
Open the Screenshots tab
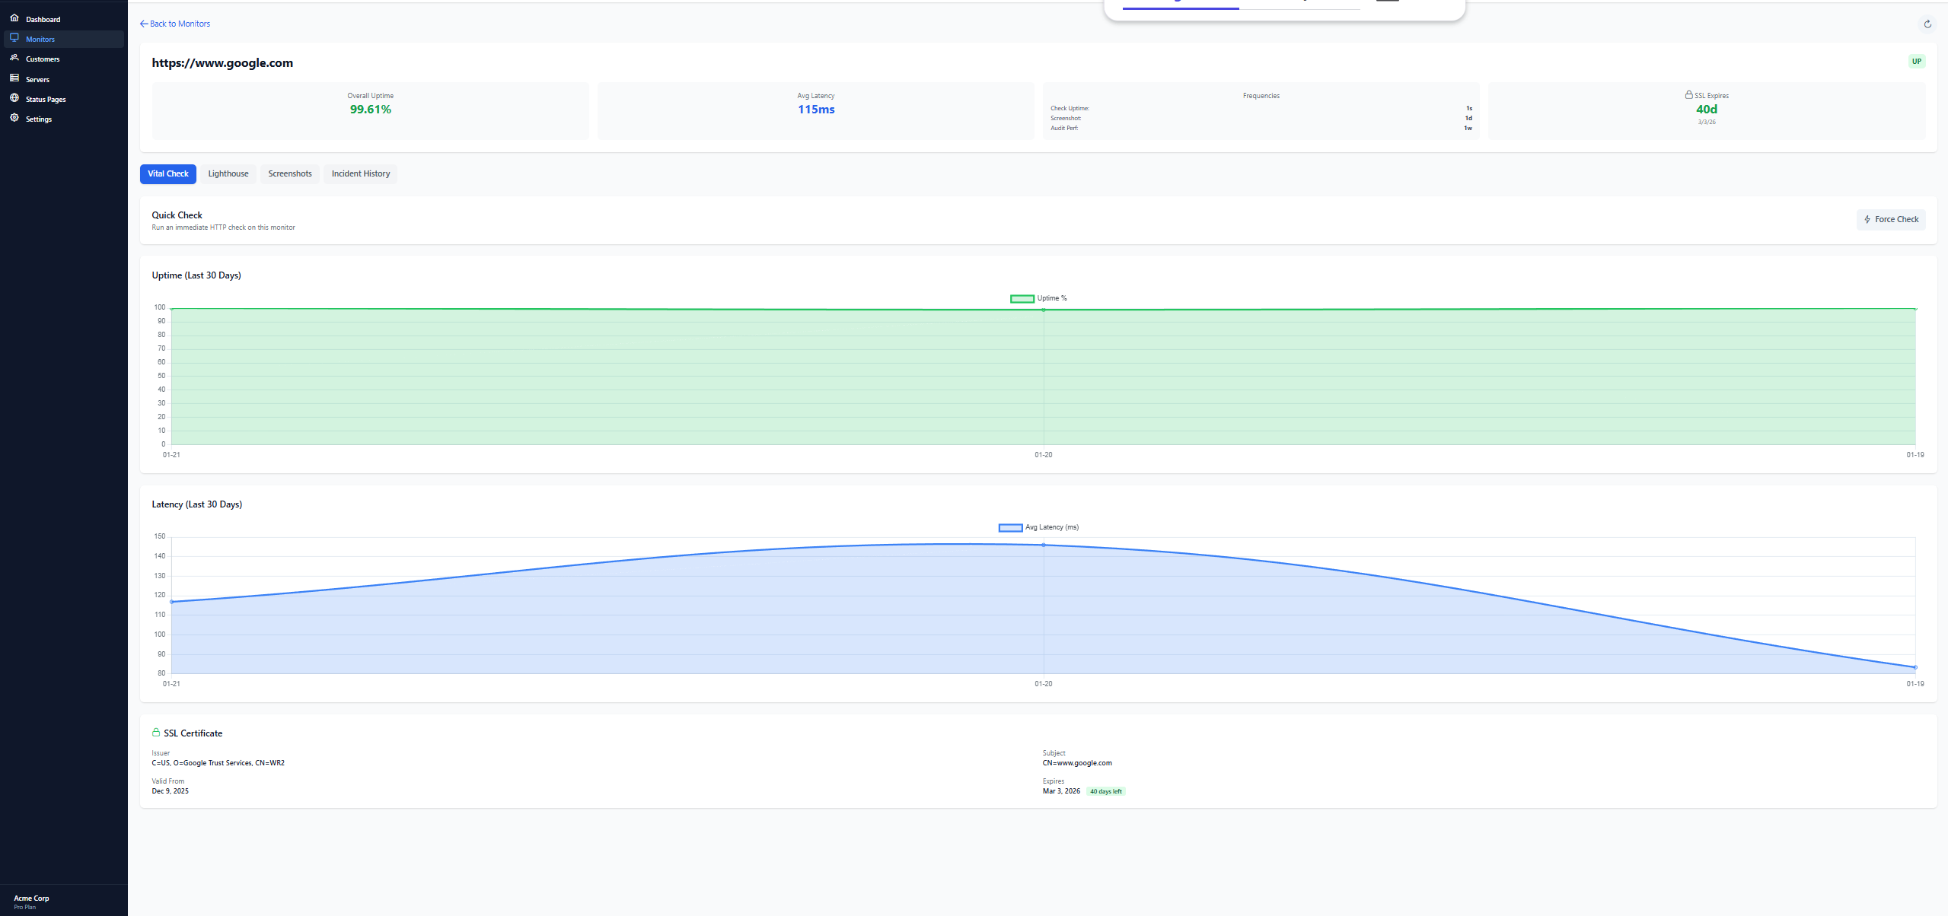pyautogui.click(x=289, y=173)
